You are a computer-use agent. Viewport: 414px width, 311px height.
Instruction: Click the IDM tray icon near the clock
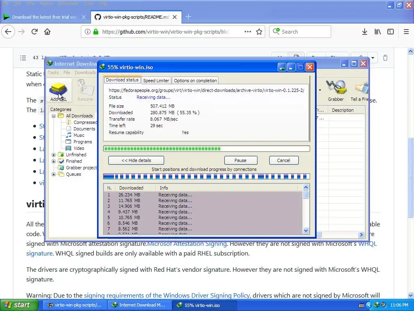(377, 305)
